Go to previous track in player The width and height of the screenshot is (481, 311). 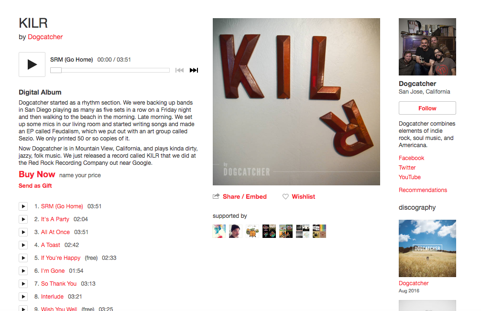[x=179, y=70]
